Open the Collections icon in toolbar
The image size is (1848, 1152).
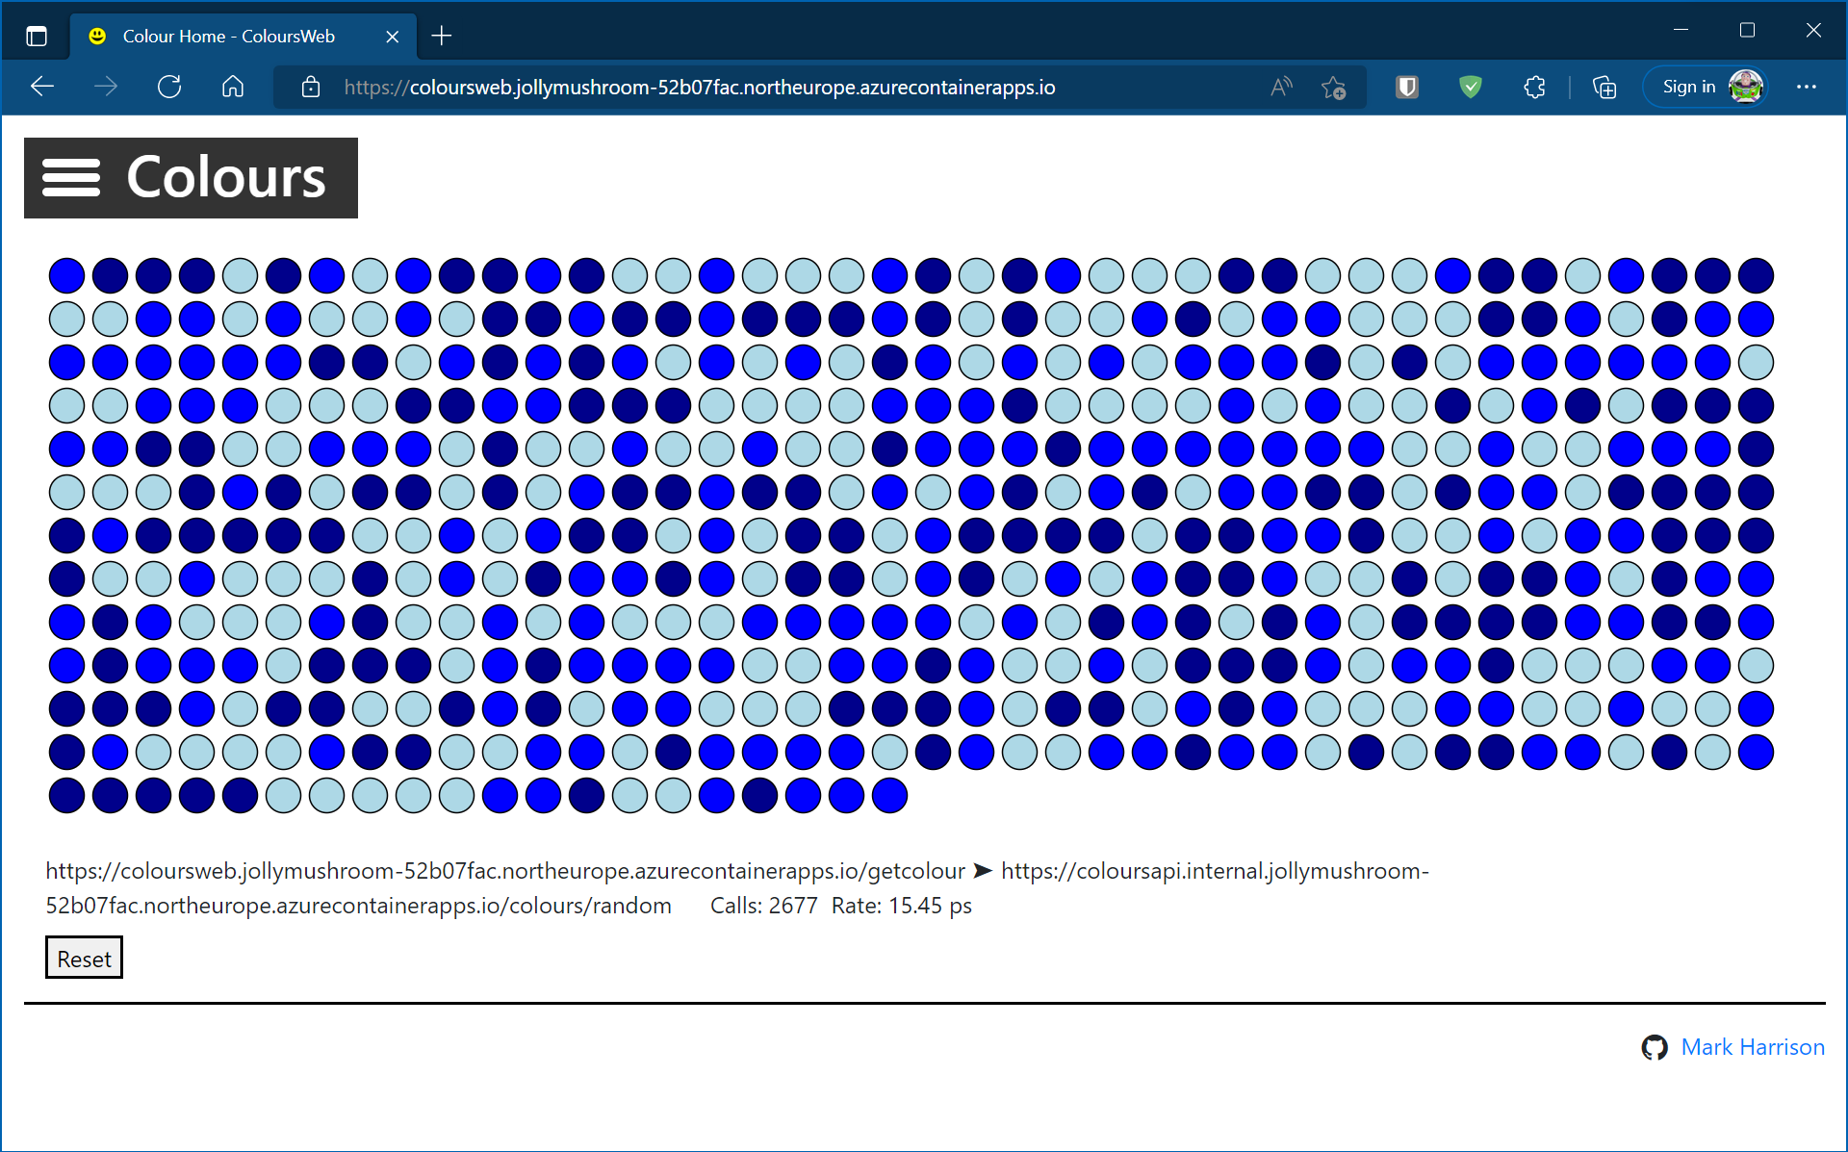(x=1604, y=87)
